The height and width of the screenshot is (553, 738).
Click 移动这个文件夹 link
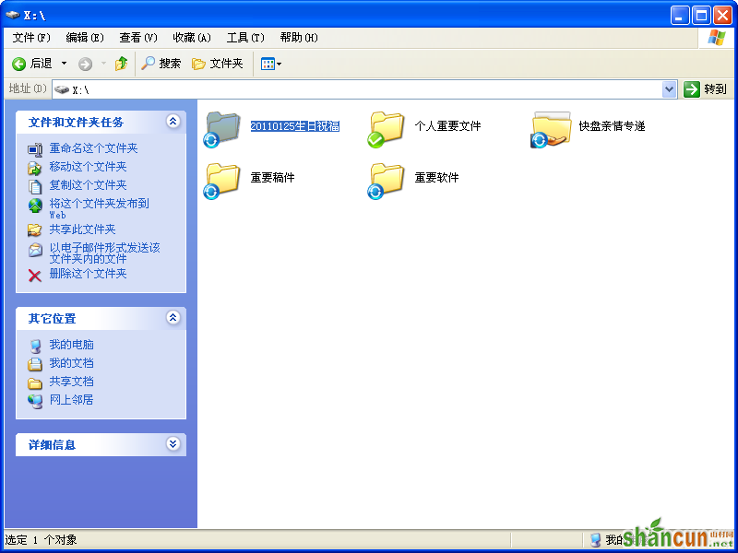coord(88,167)
